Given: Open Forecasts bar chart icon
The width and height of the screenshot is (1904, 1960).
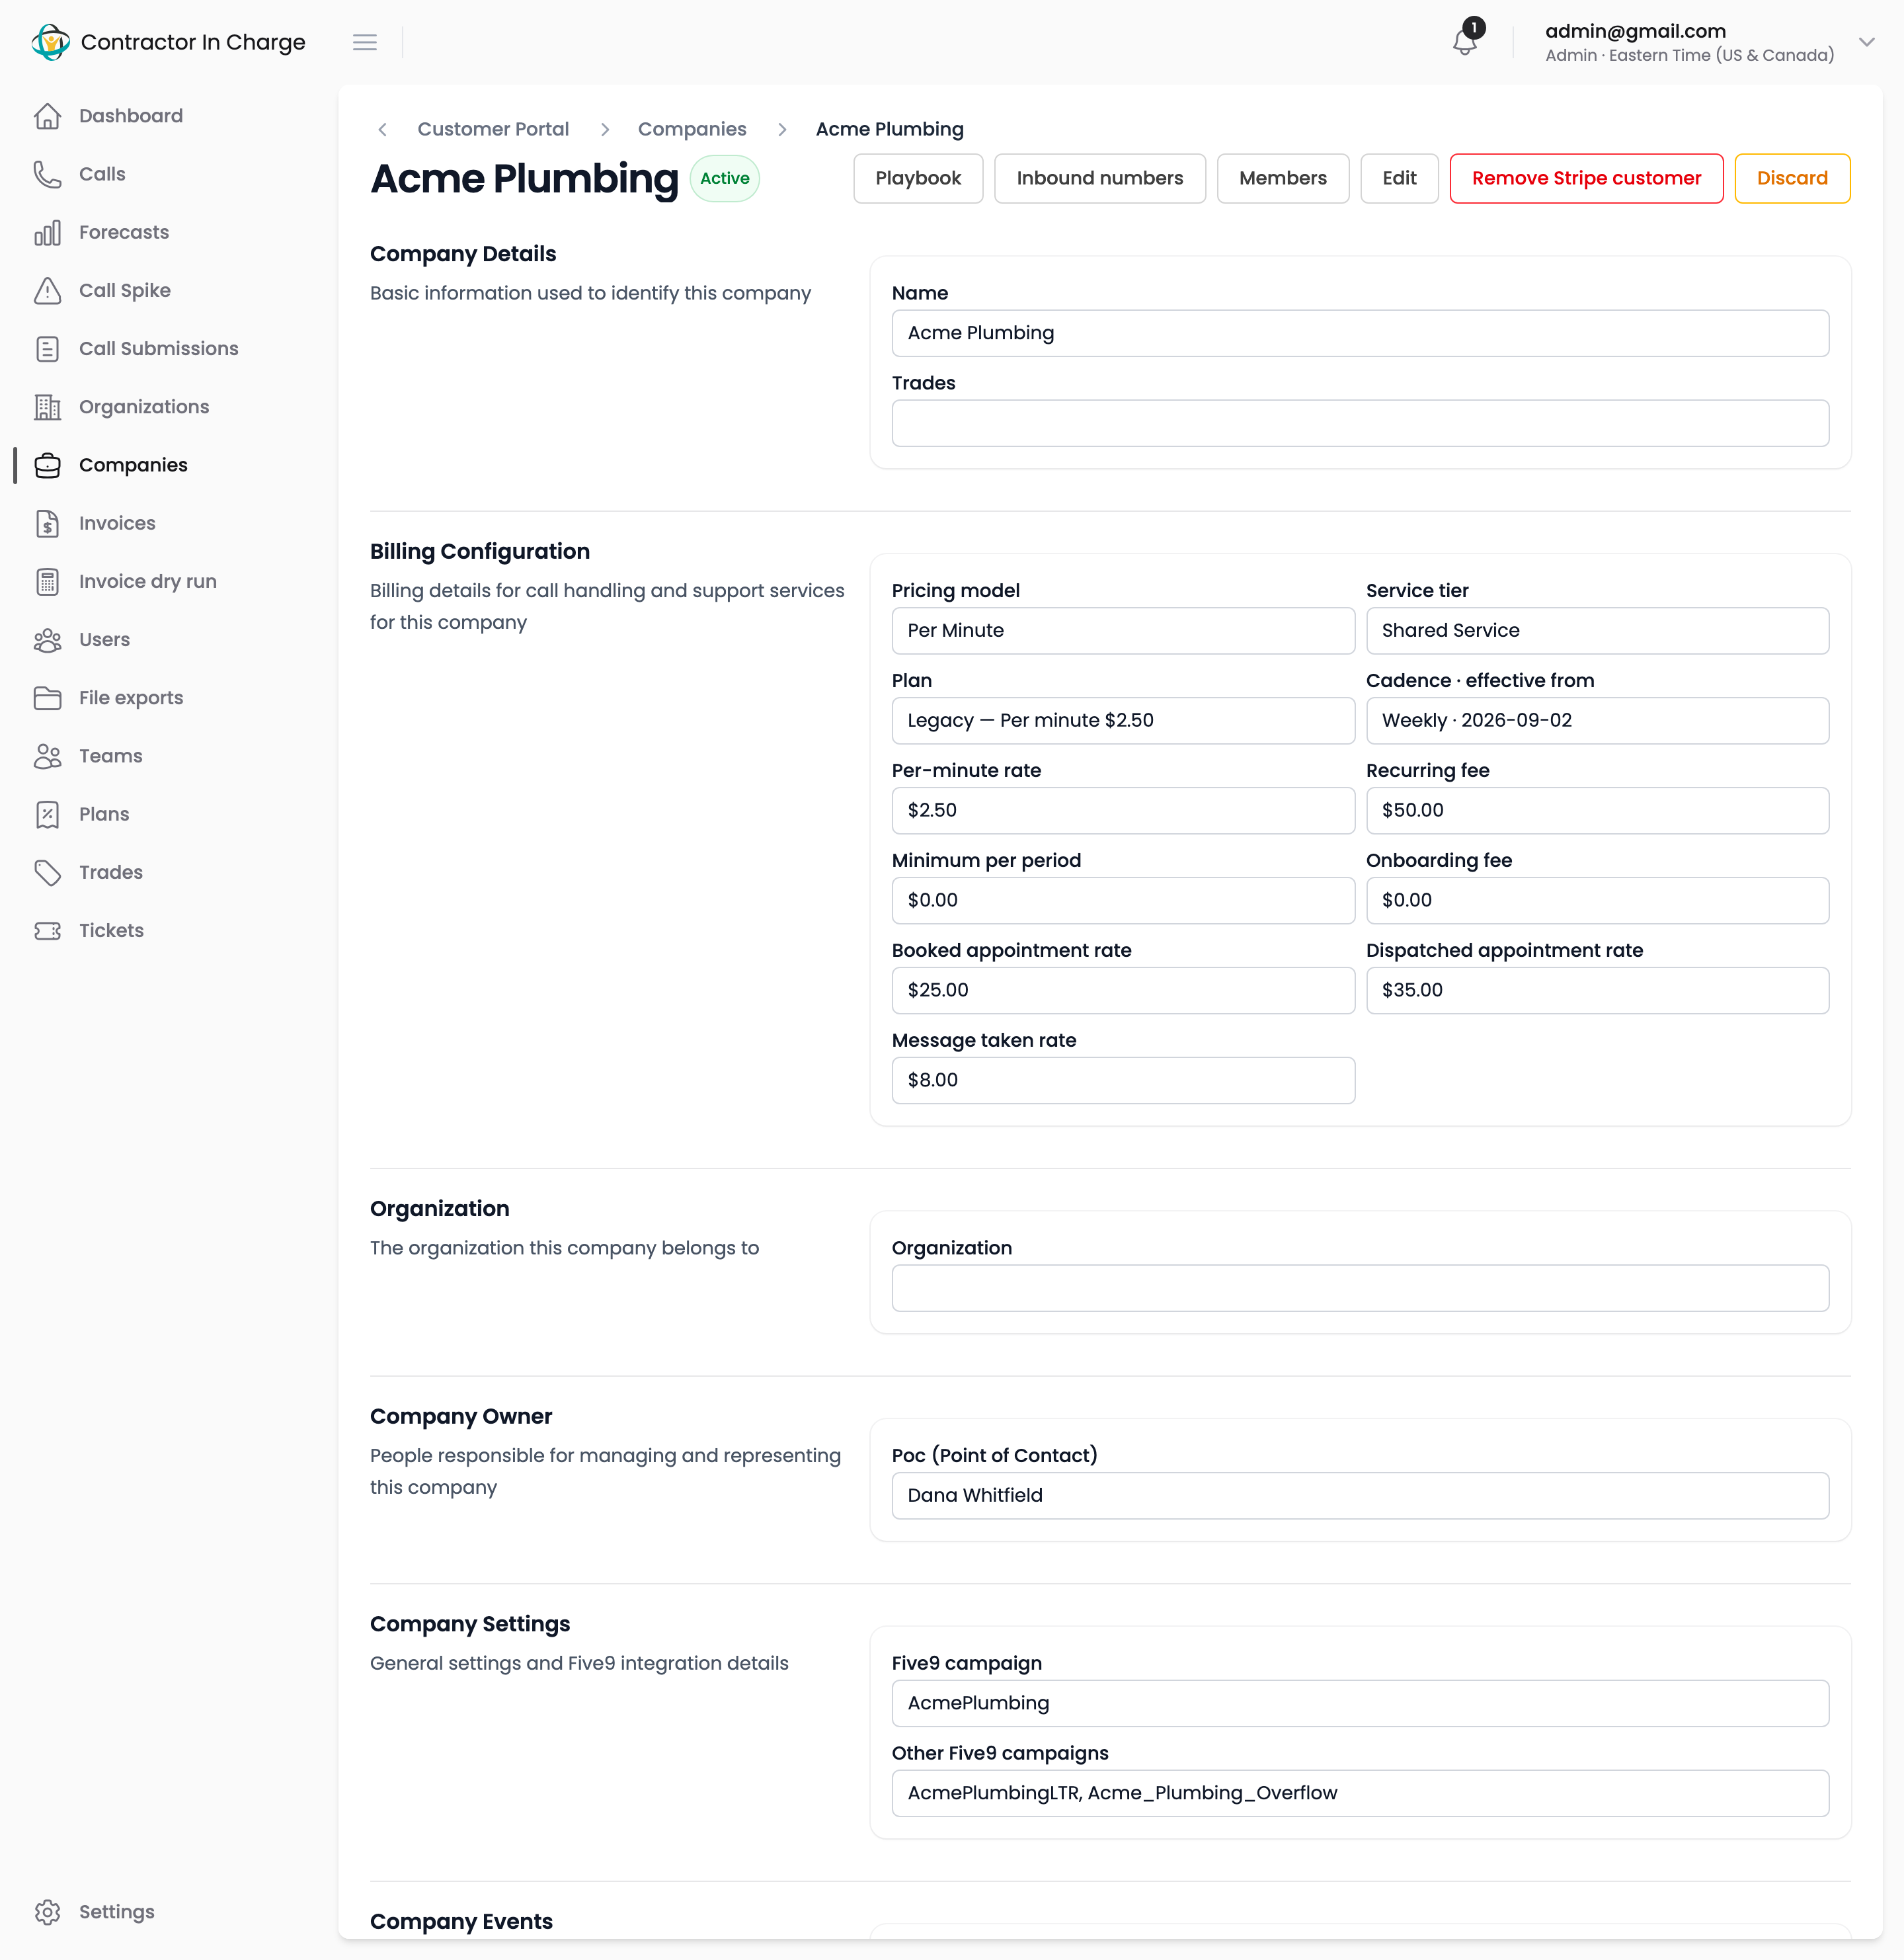Looking at the screenshot, I should 47,232.
